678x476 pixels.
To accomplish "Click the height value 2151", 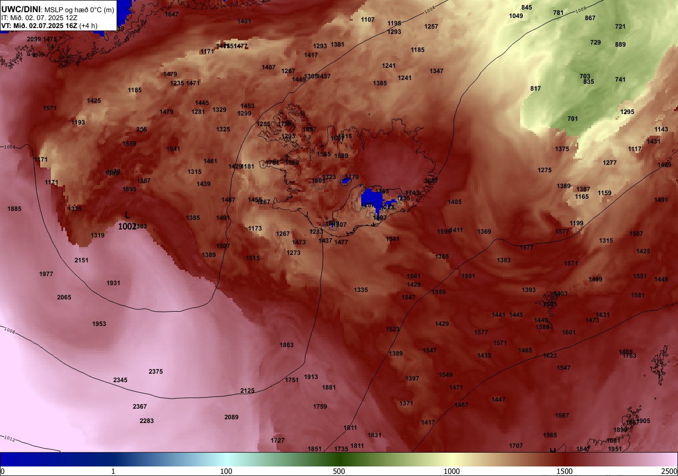I will coord(82,260).
